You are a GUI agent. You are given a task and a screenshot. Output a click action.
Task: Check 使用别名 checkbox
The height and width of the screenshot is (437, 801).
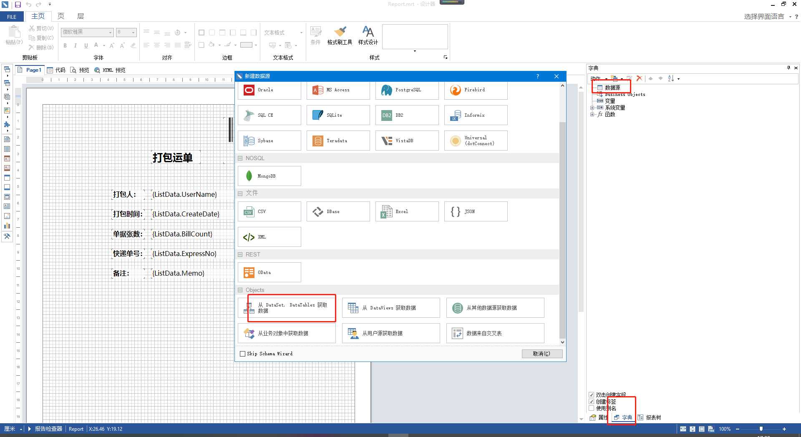click(x=591, y=408)
